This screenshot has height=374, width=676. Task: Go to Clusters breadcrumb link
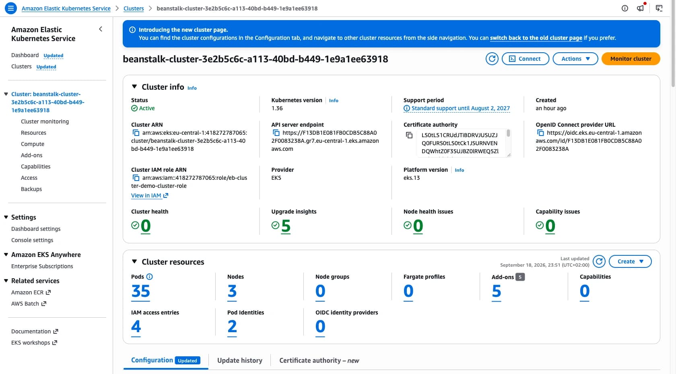click(134, 8)
